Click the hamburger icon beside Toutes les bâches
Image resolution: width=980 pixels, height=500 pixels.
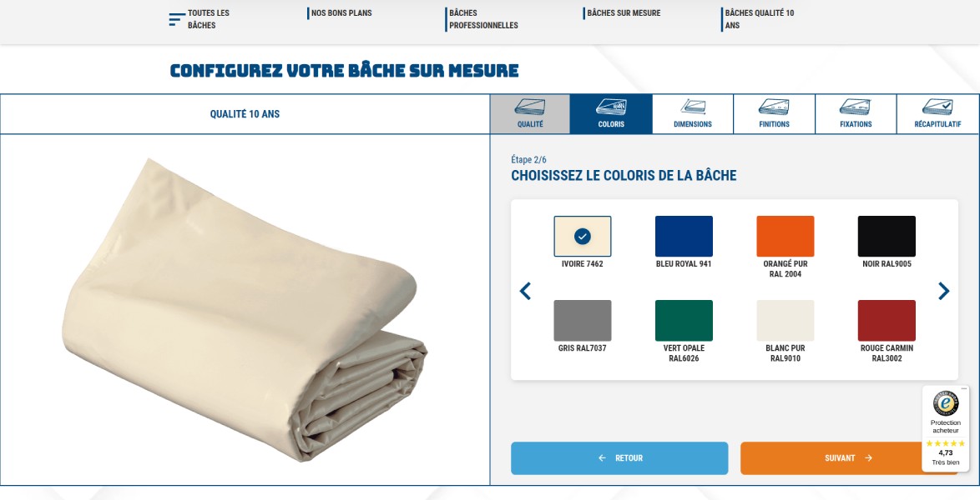tap(177, 19)
